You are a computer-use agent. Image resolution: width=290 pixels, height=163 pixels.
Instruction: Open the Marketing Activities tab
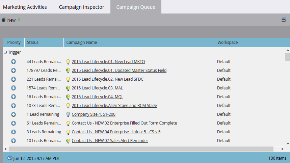[25, 7]
